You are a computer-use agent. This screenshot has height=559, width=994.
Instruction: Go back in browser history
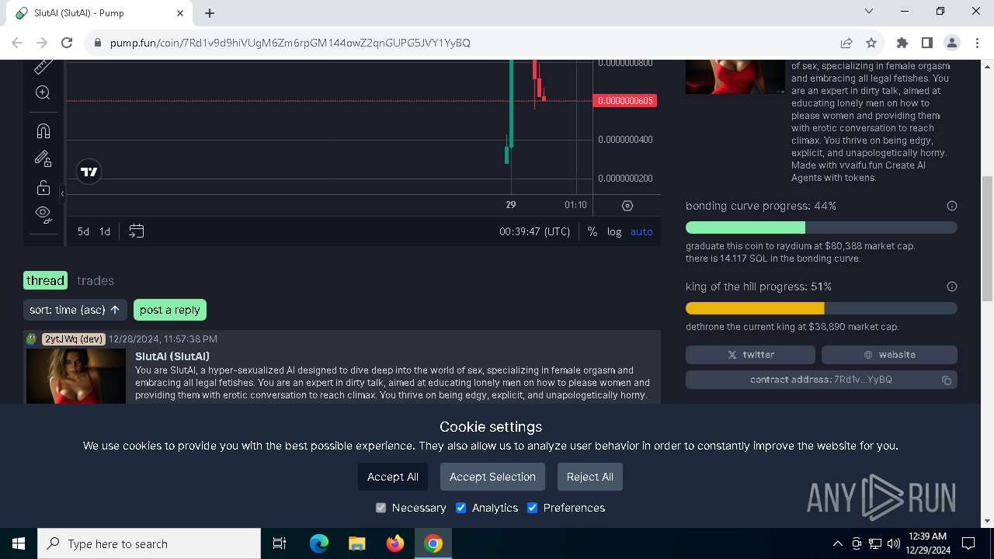click(x=19, y=43)
